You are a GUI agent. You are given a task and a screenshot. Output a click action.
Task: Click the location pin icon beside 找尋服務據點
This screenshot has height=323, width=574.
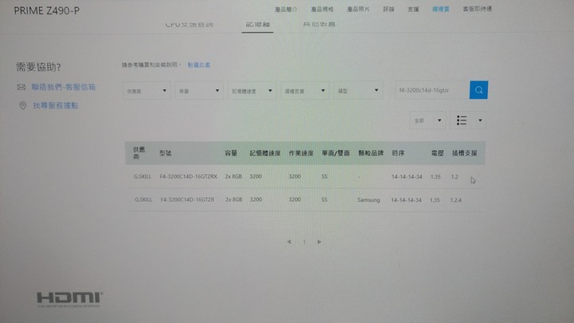pos(22,105)
